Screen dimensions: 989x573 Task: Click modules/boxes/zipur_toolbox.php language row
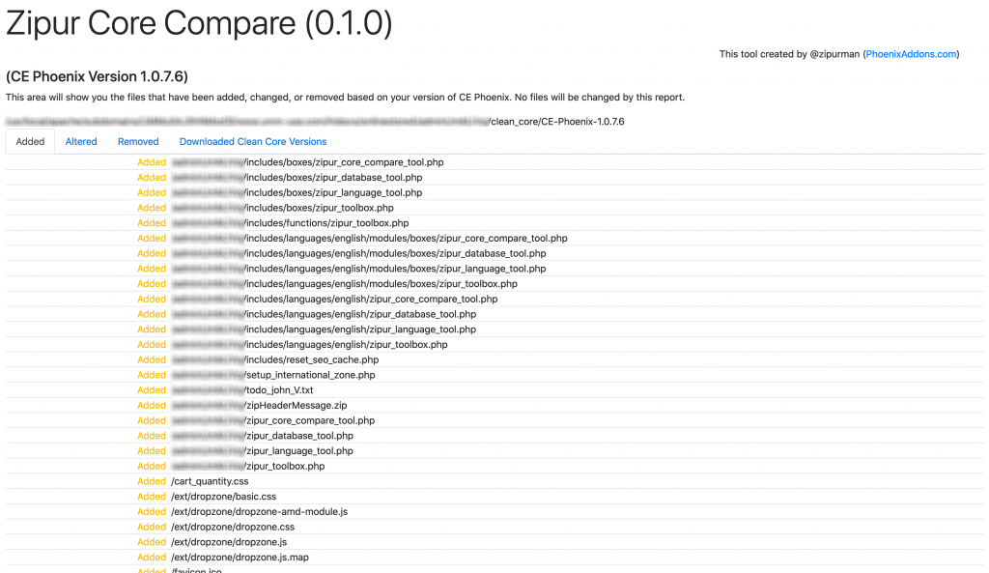pos(494,283)
